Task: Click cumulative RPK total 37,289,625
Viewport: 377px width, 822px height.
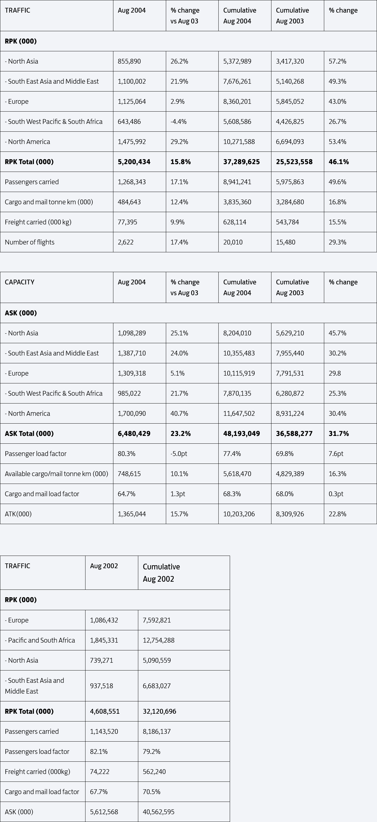Action: coord(245,162)
